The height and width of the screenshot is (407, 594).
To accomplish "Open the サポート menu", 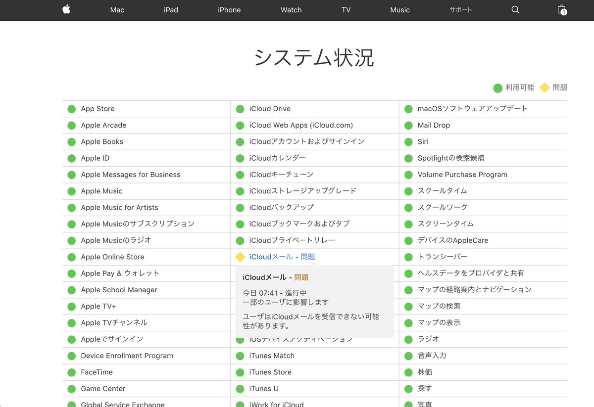I will point(461,10).
